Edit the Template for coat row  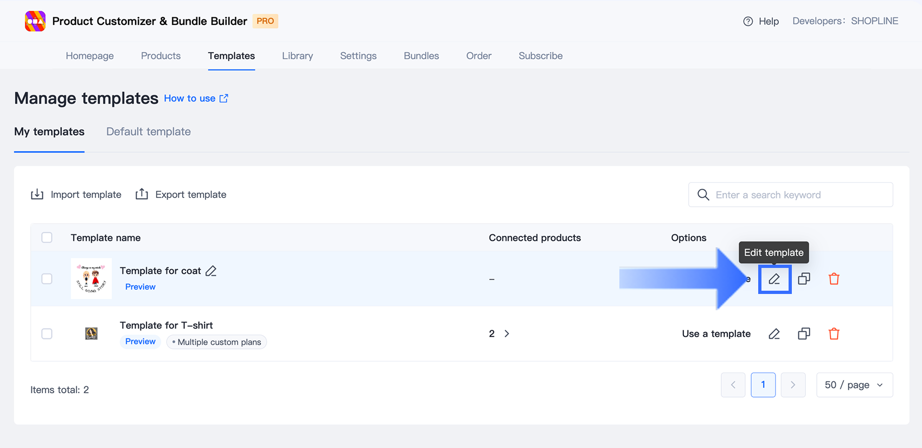[x=774, y=279]
